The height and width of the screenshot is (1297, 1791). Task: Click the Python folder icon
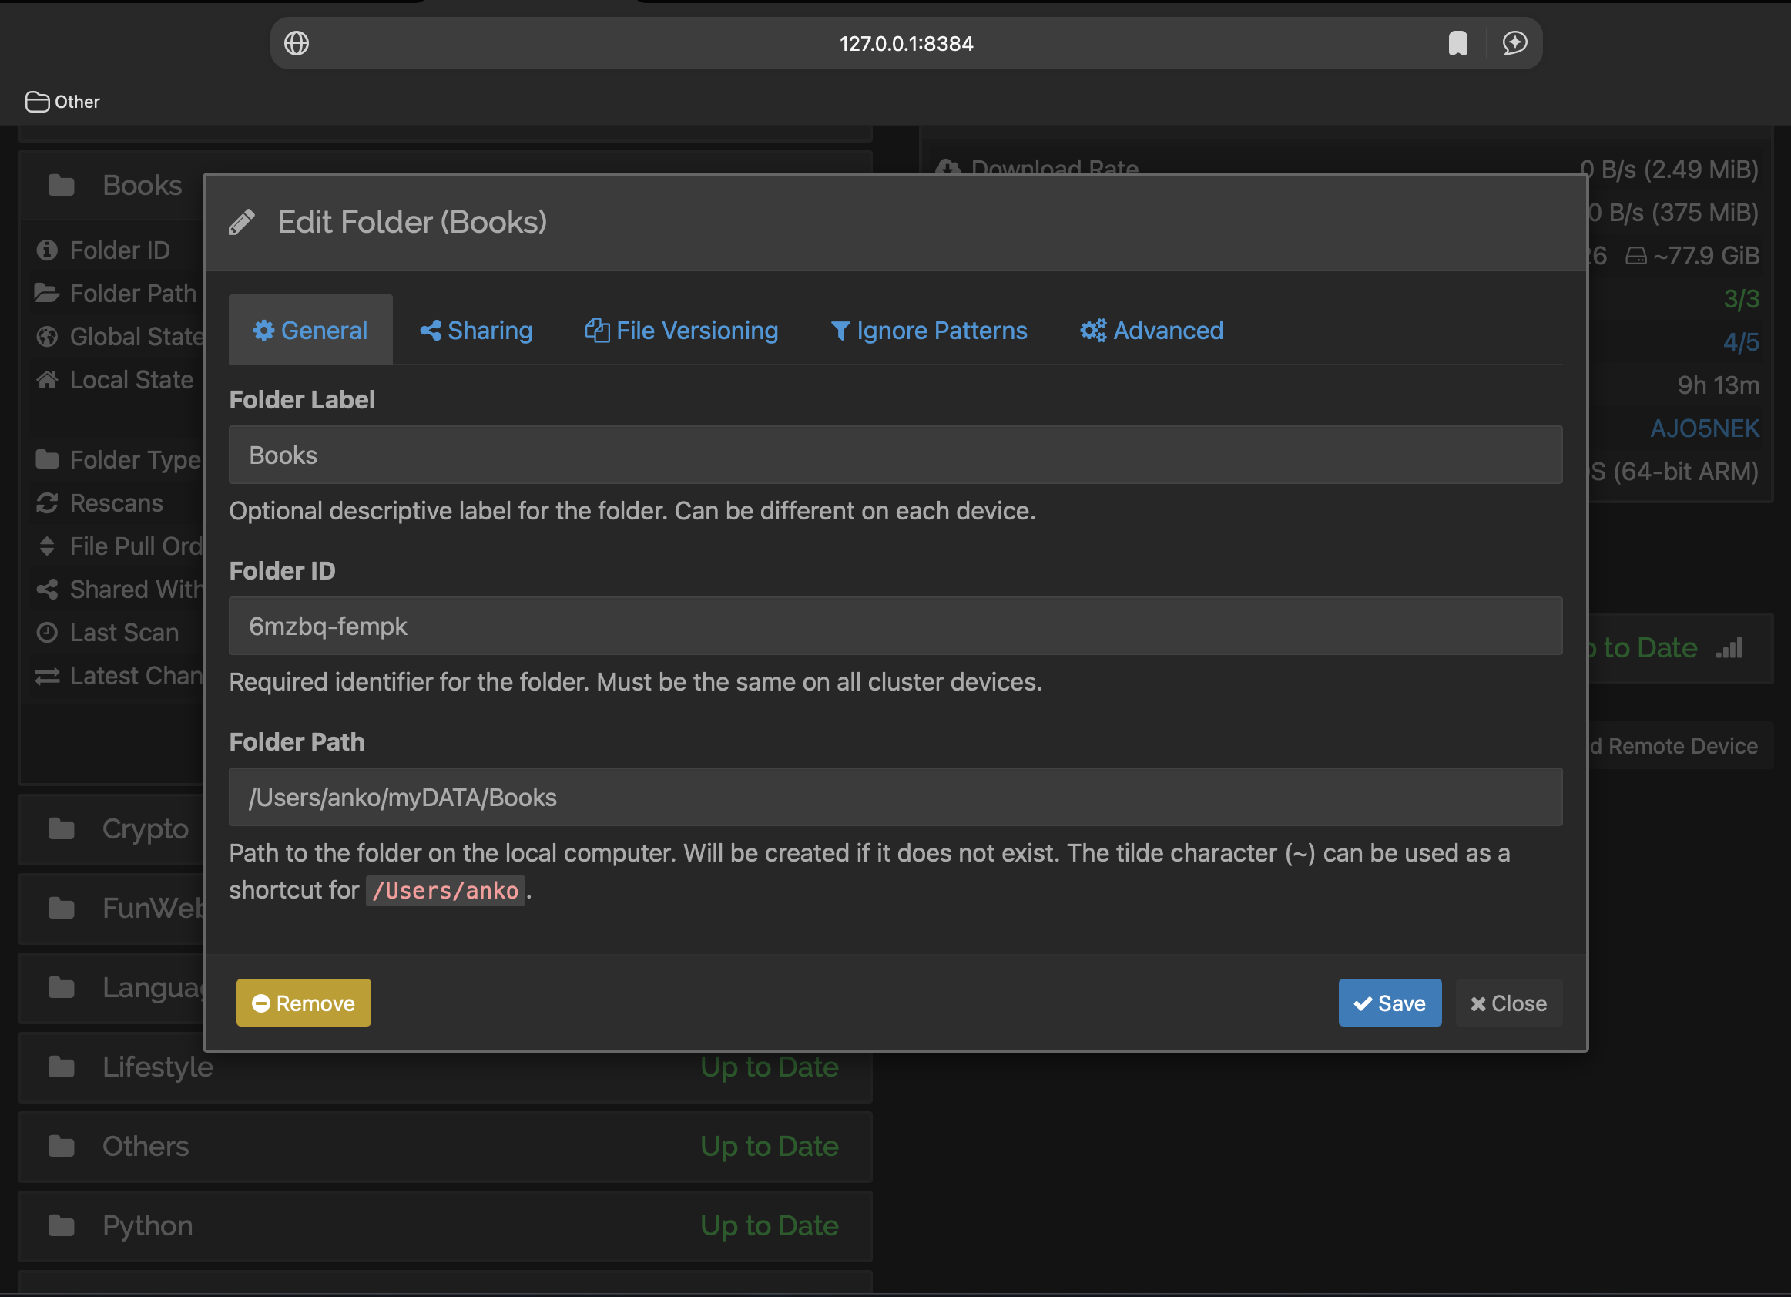pyautogui.click(x=62, y=1226)
